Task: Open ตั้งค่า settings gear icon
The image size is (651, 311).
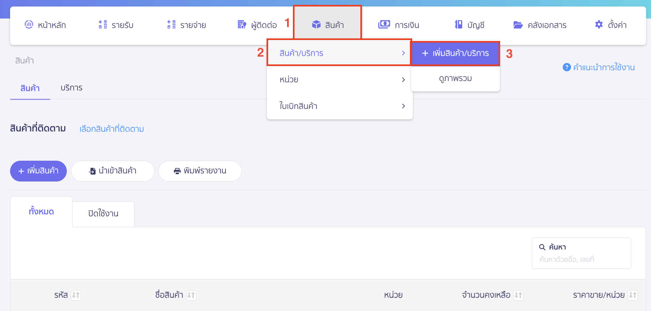Action: tap(599, 24)
